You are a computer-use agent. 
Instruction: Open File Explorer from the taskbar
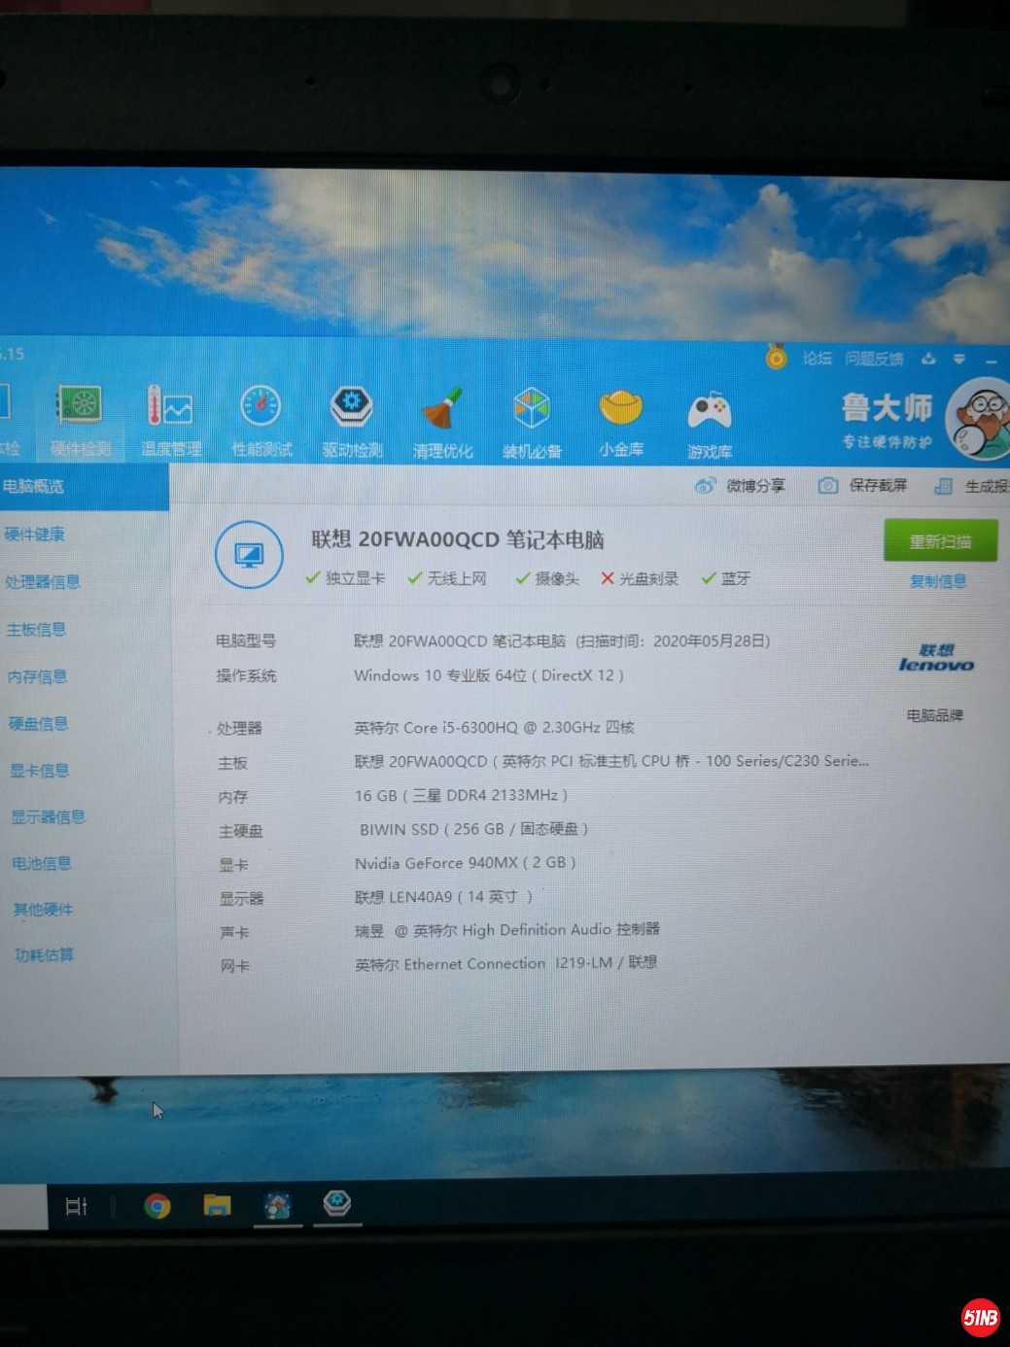click(217, 1206)
